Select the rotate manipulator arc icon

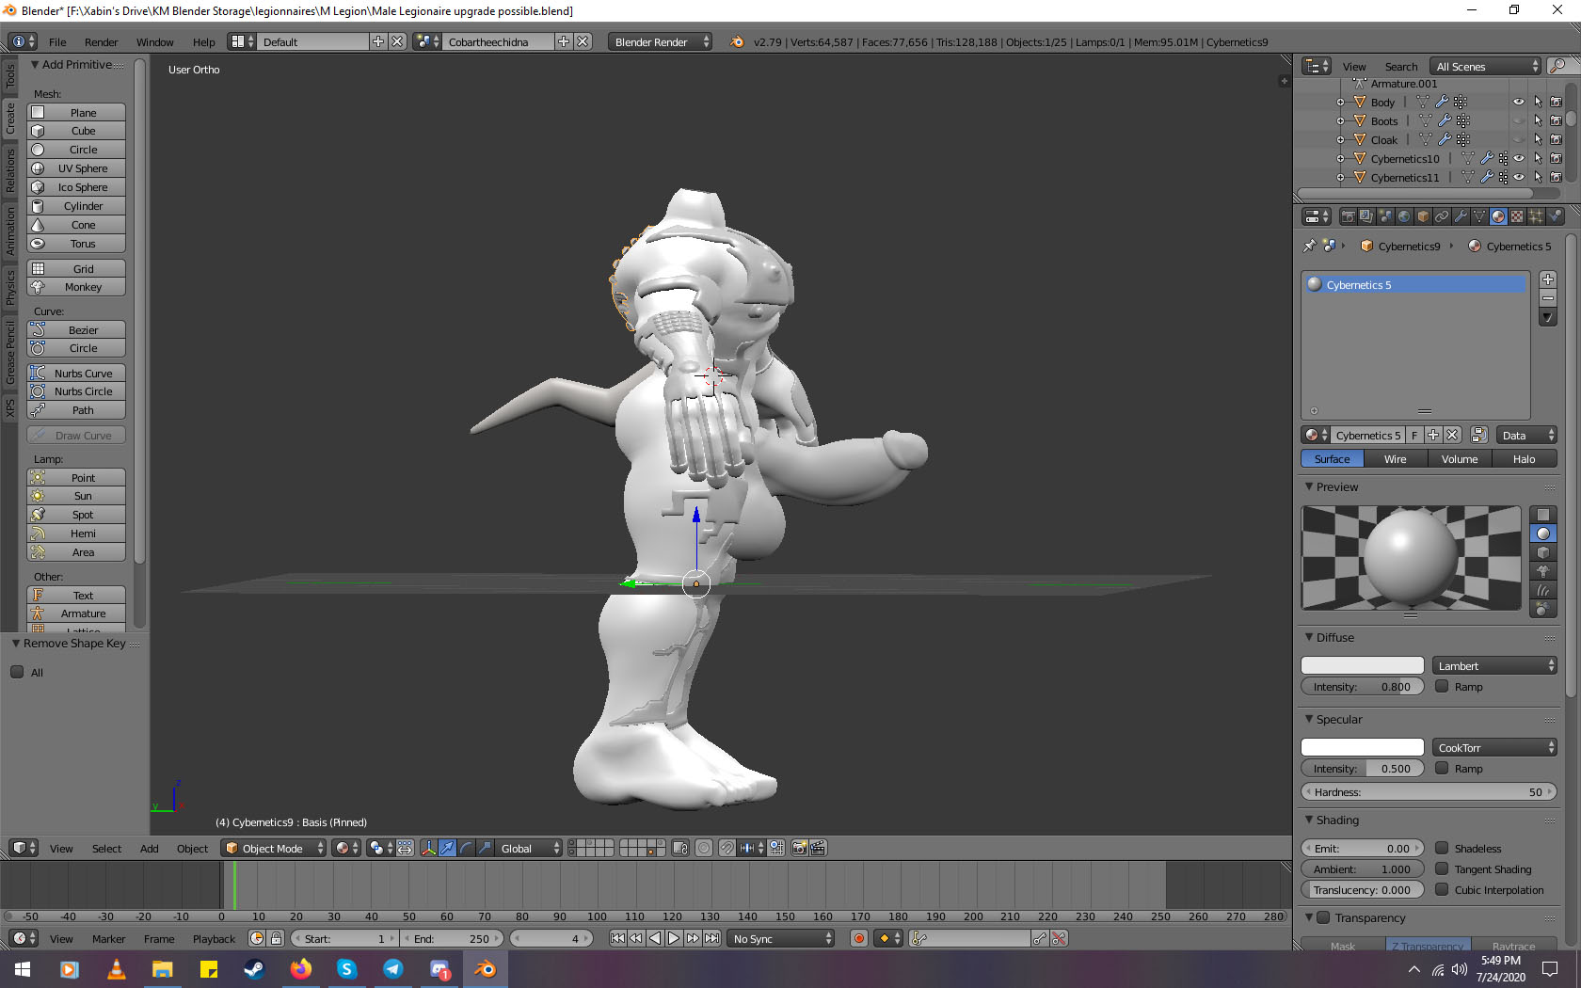[x=466, y=848]
